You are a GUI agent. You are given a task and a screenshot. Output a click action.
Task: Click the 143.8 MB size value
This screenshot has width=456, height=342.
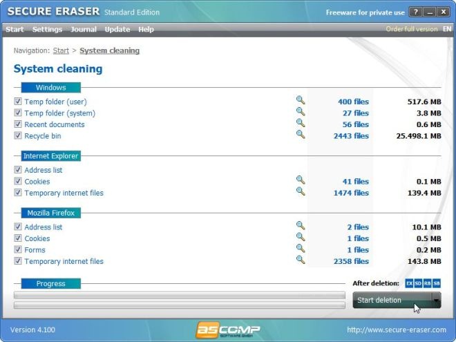click(x=424, y=261)
